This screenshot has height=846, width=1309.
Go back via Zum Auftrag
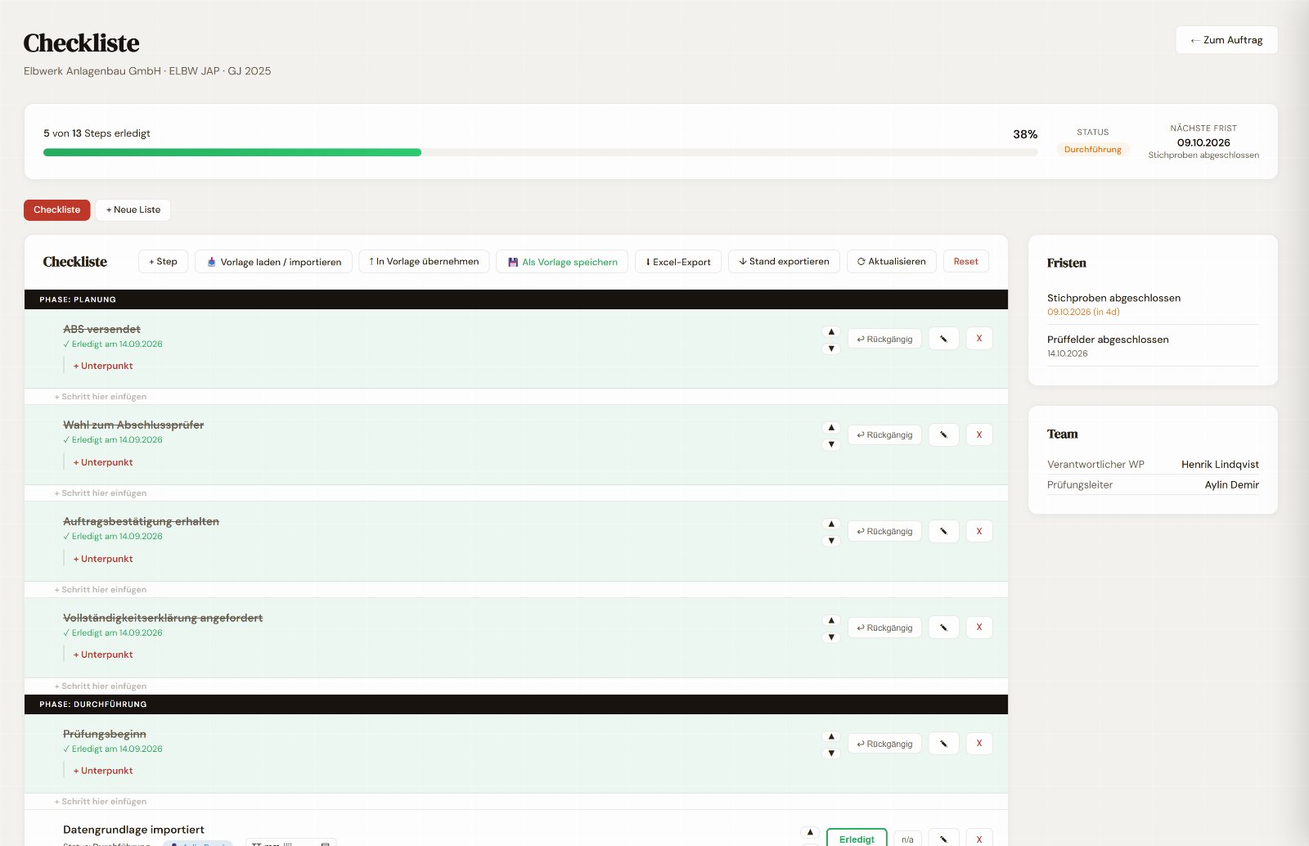click(1226, 40)
